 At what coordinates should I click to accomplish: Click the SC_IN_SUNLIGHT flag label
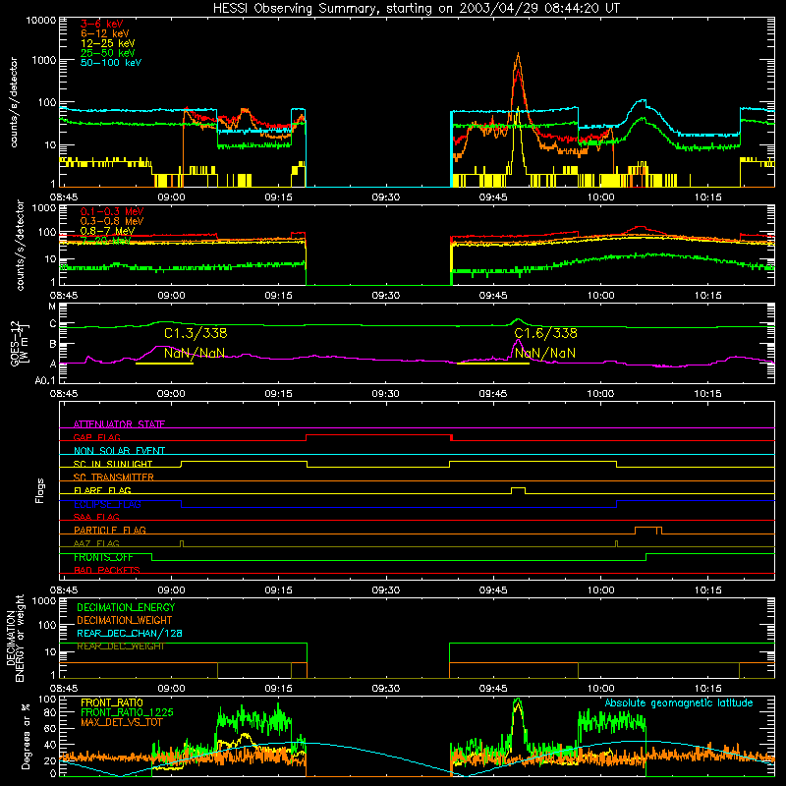click(x=113, y=464)
